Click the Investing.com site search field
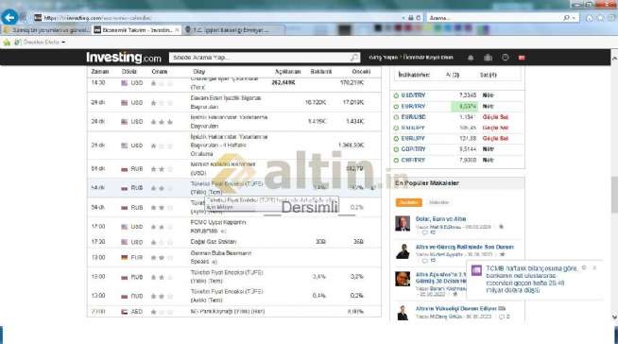 pyautogui.click(x=260, y=58)
